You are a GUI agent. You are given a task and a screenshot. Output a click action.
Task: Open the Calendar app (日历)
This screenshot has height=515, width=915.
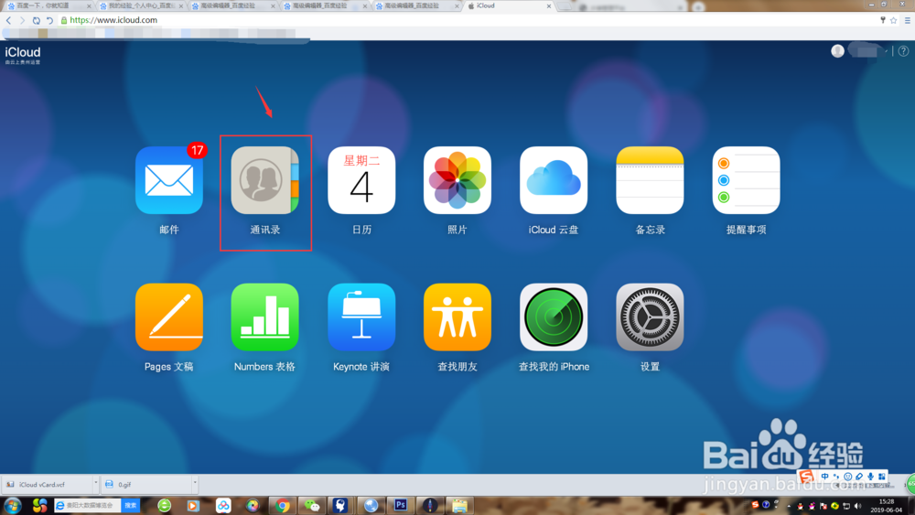[361, 180]
